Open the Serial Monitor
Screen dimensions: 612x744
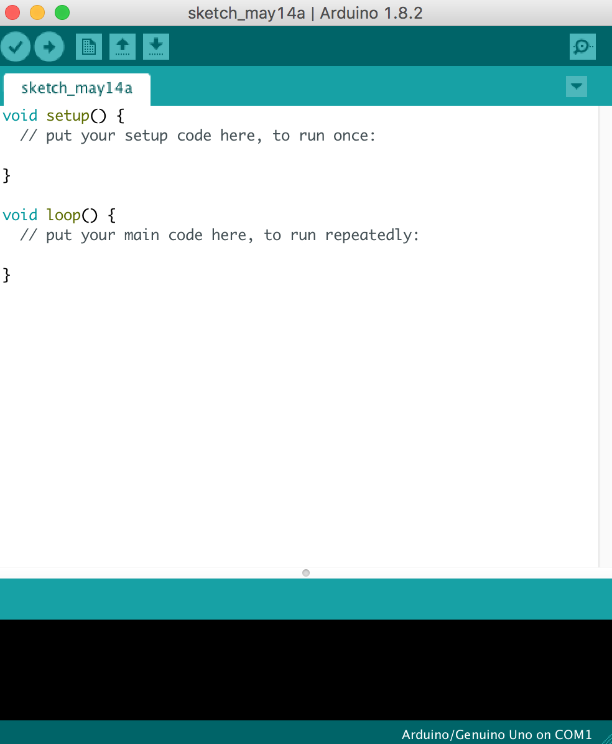click(x=582, y=46)
